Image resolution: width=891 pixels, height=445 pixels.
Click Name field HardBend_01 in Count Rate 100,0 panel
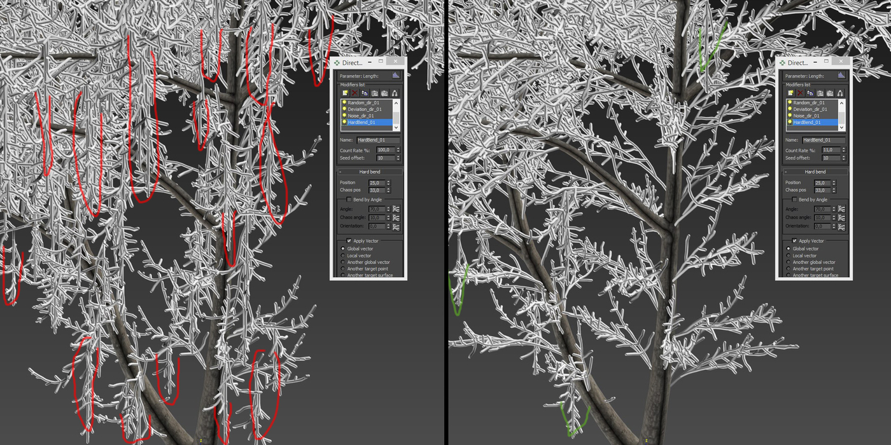tap(379, 140)
